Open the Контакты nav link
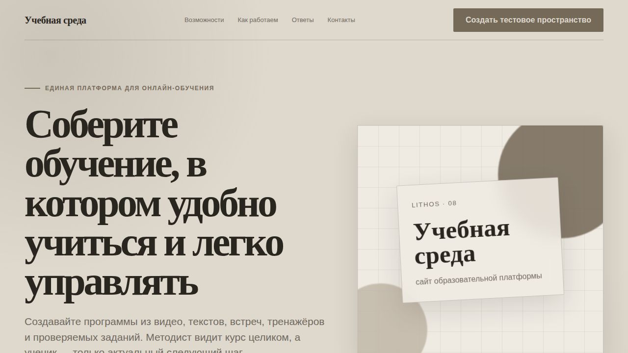The width and height of the screenshot is (628, 353). (x=341, y=20)
